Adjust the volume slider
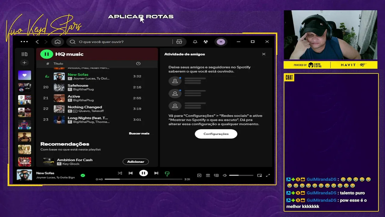The height and width of the screenshot is (217, 385). 241,175
